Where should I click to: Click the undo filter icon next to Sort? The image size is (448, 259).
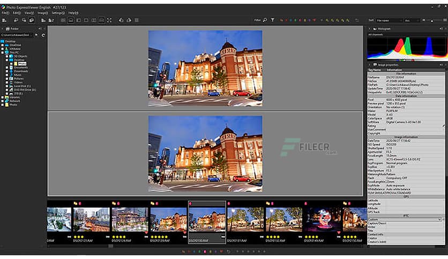(x=357, y=20)
